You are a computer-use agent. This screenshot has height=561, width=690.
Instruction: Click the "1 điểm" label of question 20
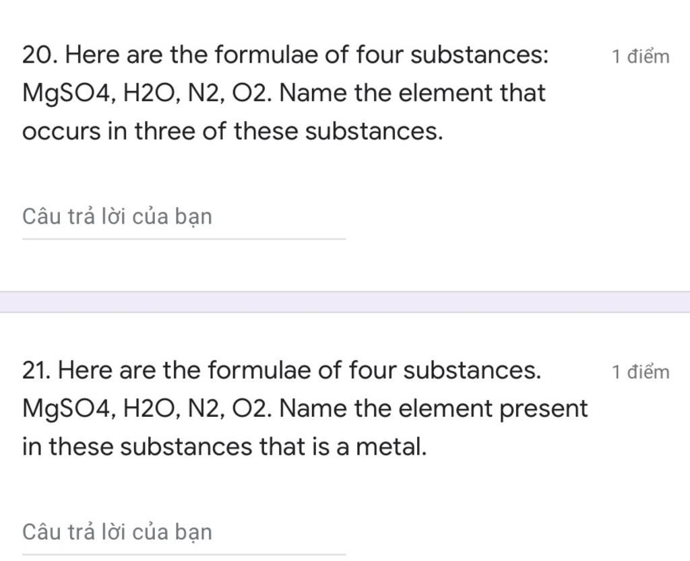pyautogui.click(x=640, y=57)
